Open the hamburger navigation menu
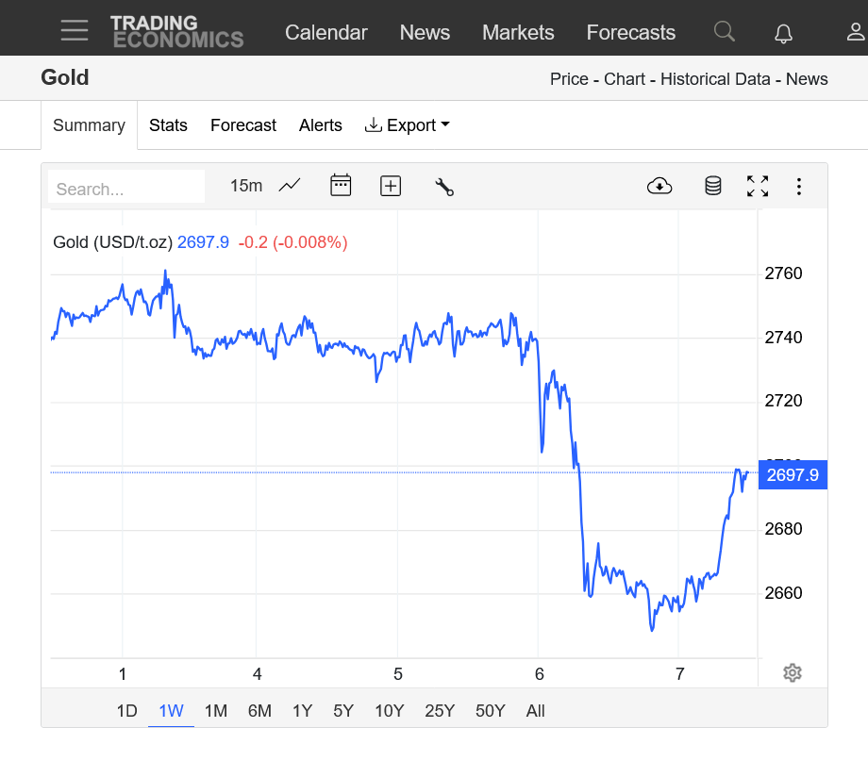 pos(75,31)
